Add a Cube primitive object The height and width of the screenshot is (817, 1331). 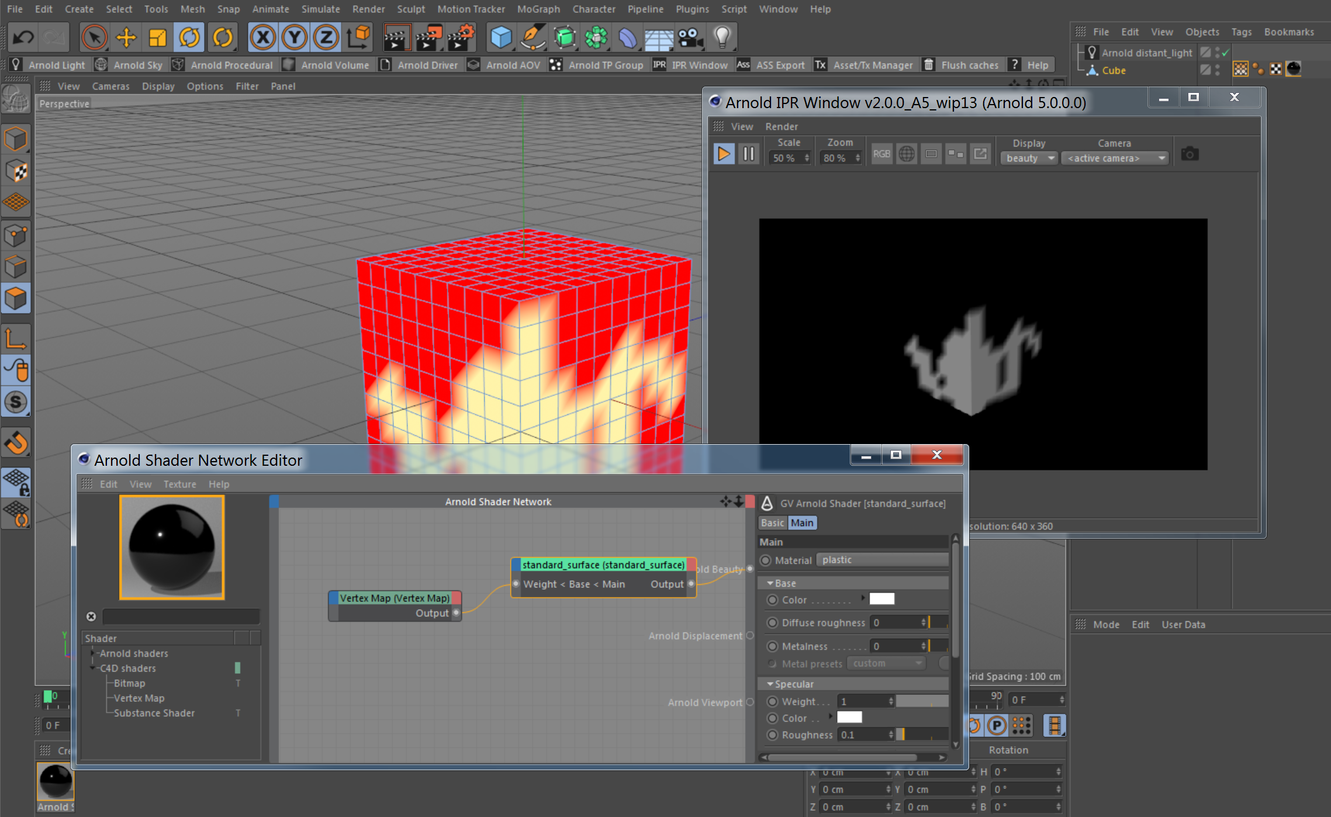(x=500, y=38)
